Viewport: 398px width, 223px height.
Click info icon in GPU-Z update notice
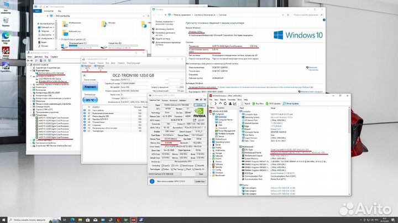pos(152,181)
